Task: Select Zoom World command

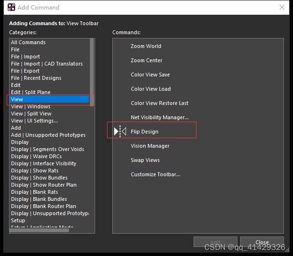Action: 146,46
